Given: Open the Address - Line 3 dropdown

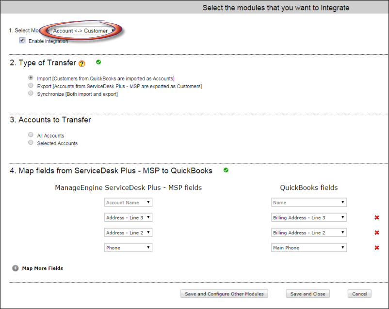Looking at the screenshot, I should click(x=128, y=217).
